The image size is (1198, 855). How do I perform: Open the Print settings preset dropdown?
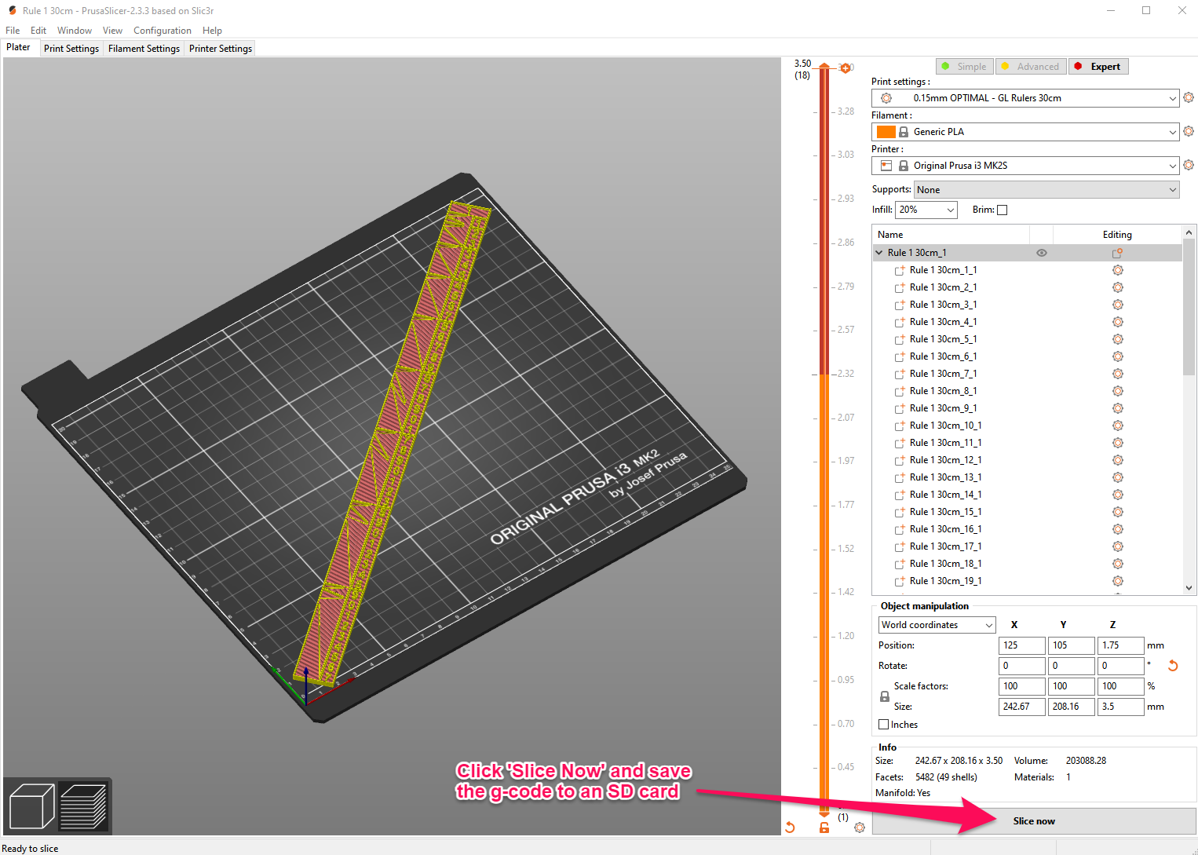click(x=1025, y=98)
